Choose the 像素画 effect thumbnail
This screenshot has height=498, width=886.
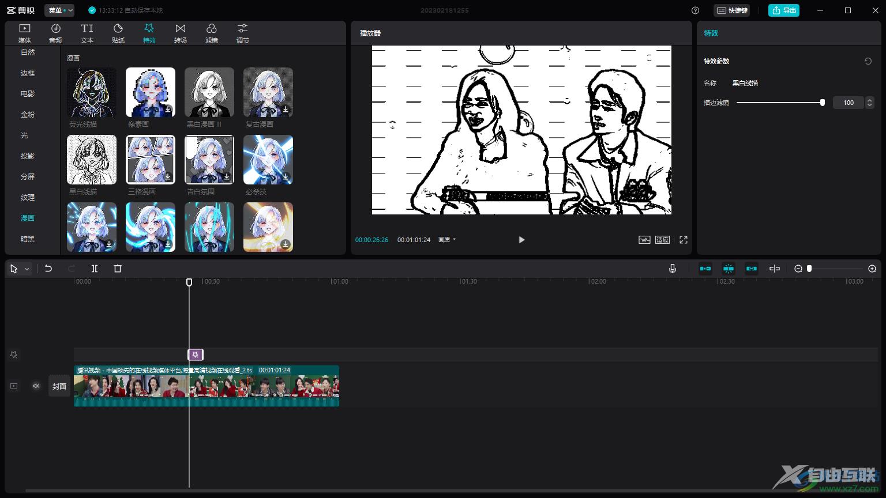point(151,92)
